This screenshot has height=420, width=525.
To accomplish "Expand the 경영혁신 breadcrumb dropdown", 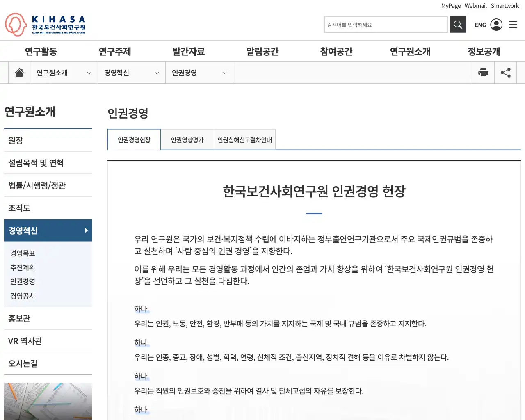I will click(157, 73).
